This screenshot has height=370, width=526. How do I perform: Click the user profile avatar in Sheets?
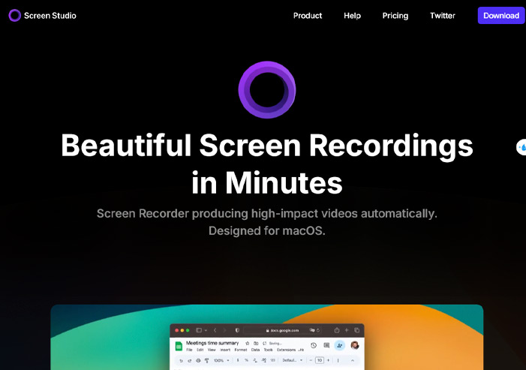[354, 345]
